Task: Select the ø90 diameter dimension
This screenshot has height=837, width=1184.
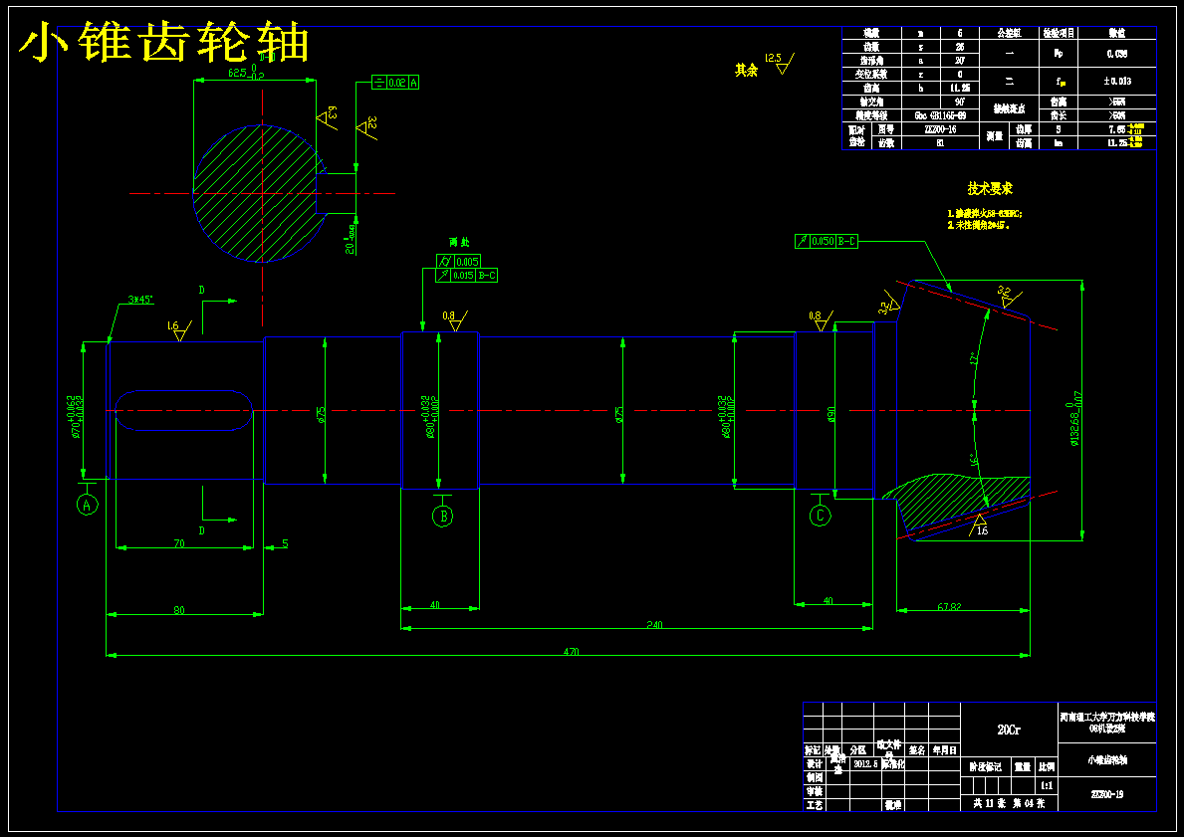Action: 830,414
